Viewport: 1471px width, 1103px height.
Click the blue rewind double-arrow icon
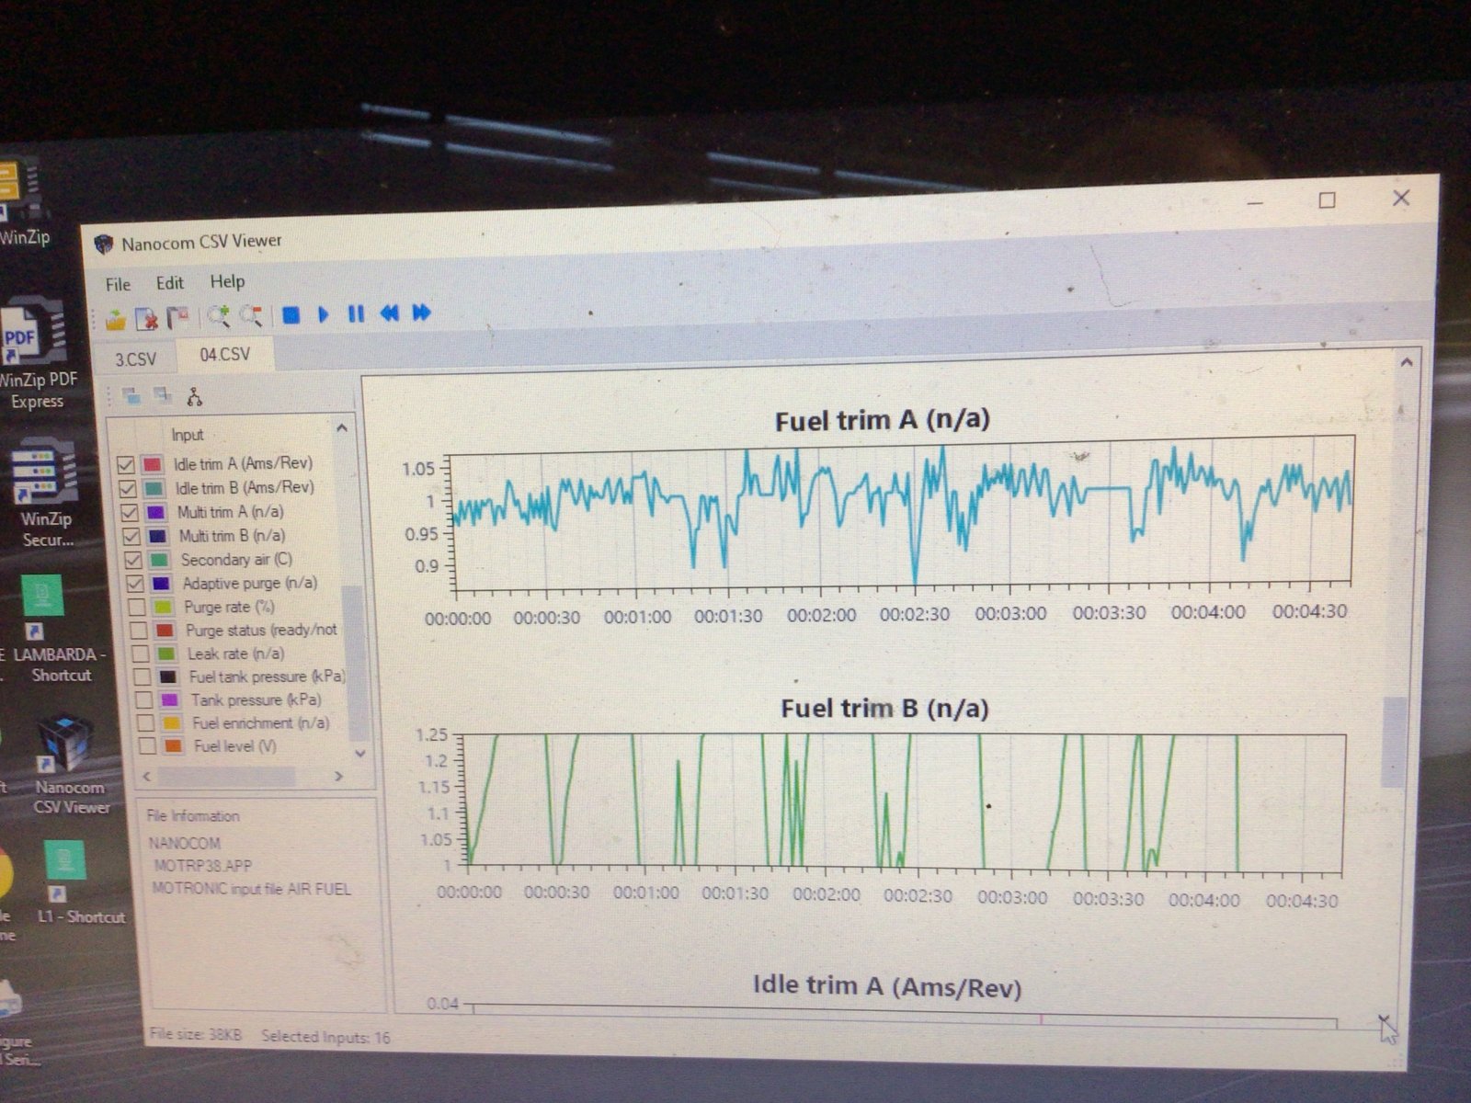tap(390, 313)
